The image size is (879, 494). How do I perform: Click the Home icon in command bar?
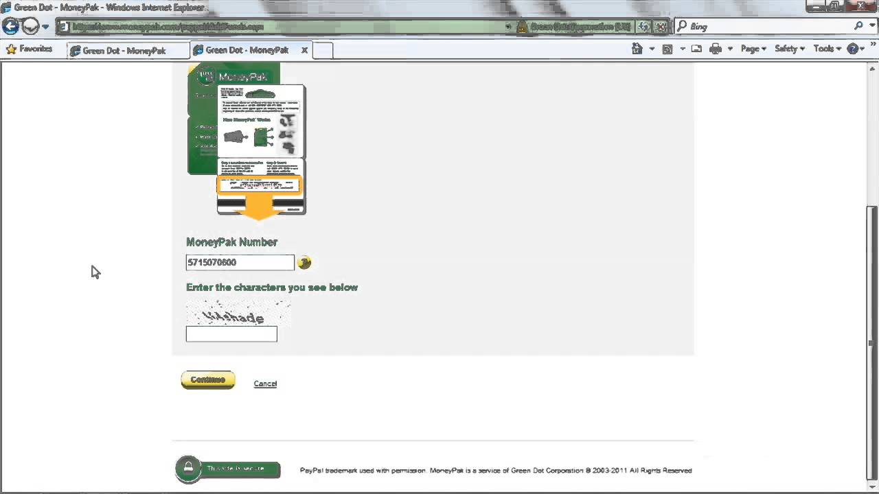coord(637,49)
